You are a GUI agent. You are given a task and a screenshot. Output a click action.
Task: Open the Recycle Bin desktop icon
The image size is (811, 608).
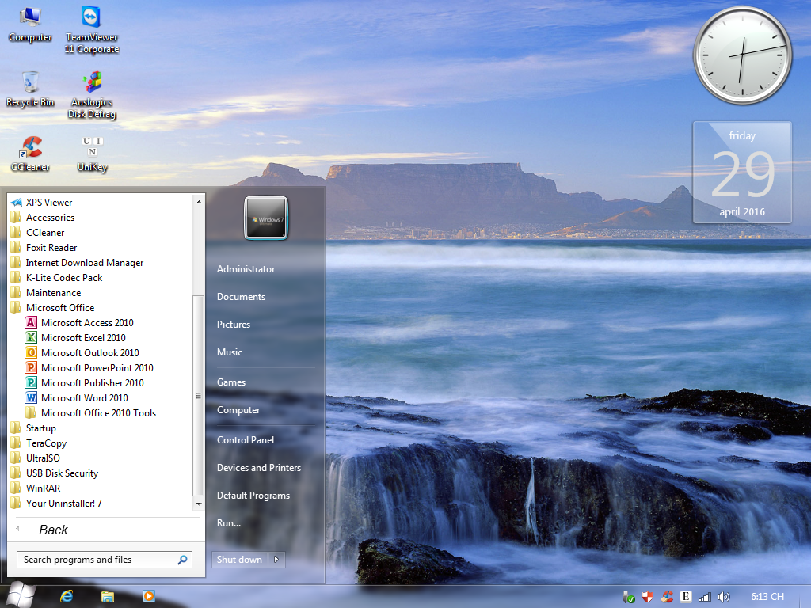pos(30,89)
